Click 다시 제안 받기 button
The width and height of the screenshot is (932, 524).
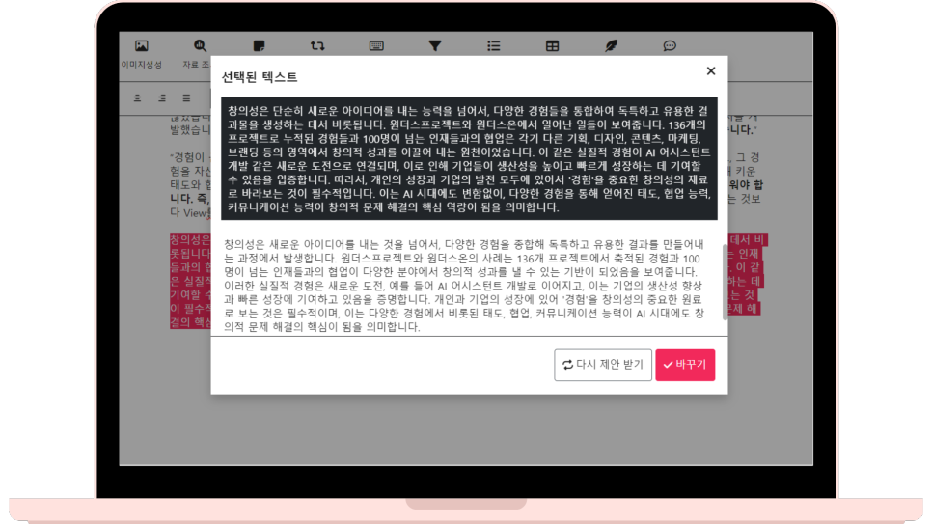click(603, 365)
